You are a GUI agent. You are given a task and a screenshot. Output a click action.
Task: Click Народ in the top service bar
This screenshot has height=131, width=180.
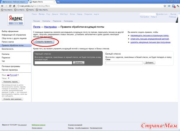(x=80, y=14)
